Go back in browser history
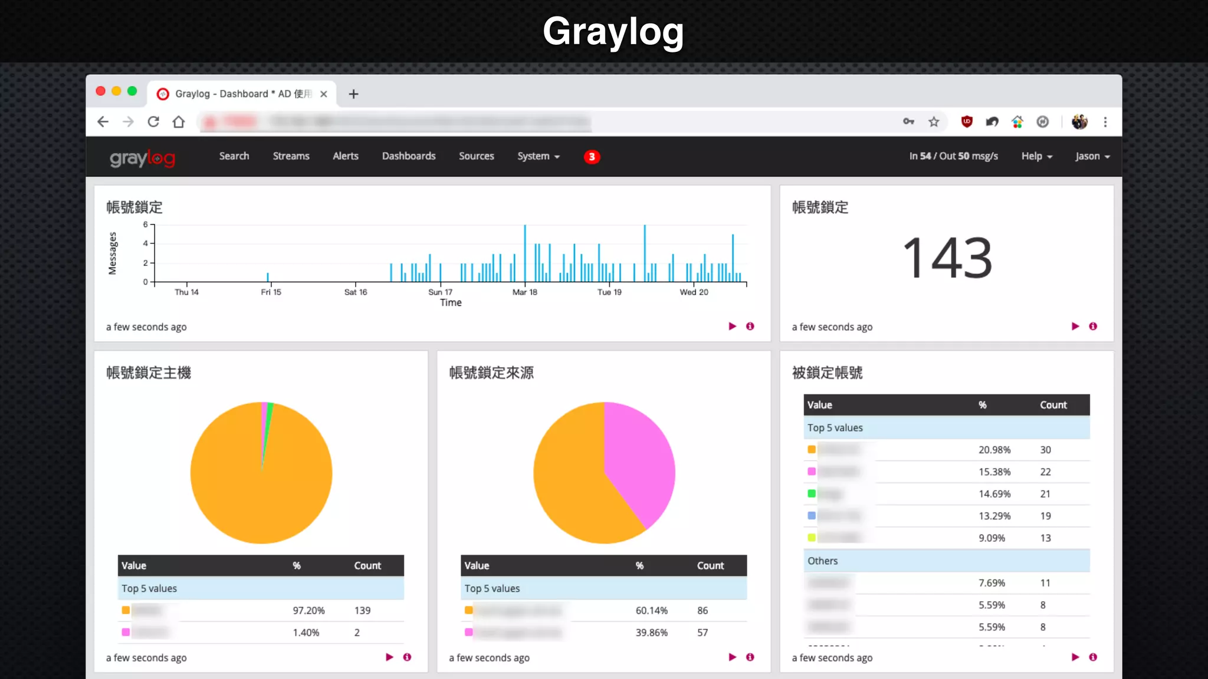This screenshot has height=679, width=1208. click(x=103, y=122)
